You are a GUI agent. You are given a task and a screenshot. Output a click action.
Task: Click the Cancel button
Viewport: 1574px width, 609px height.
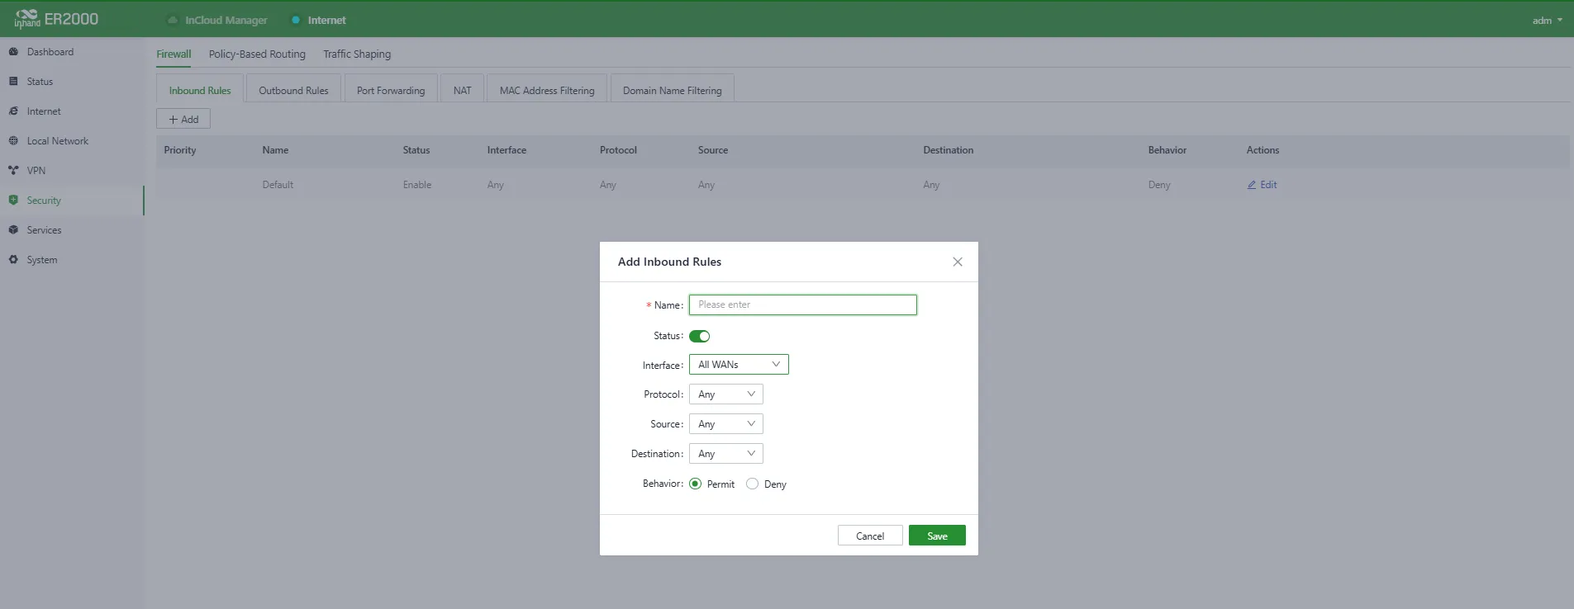coord(870,536)
